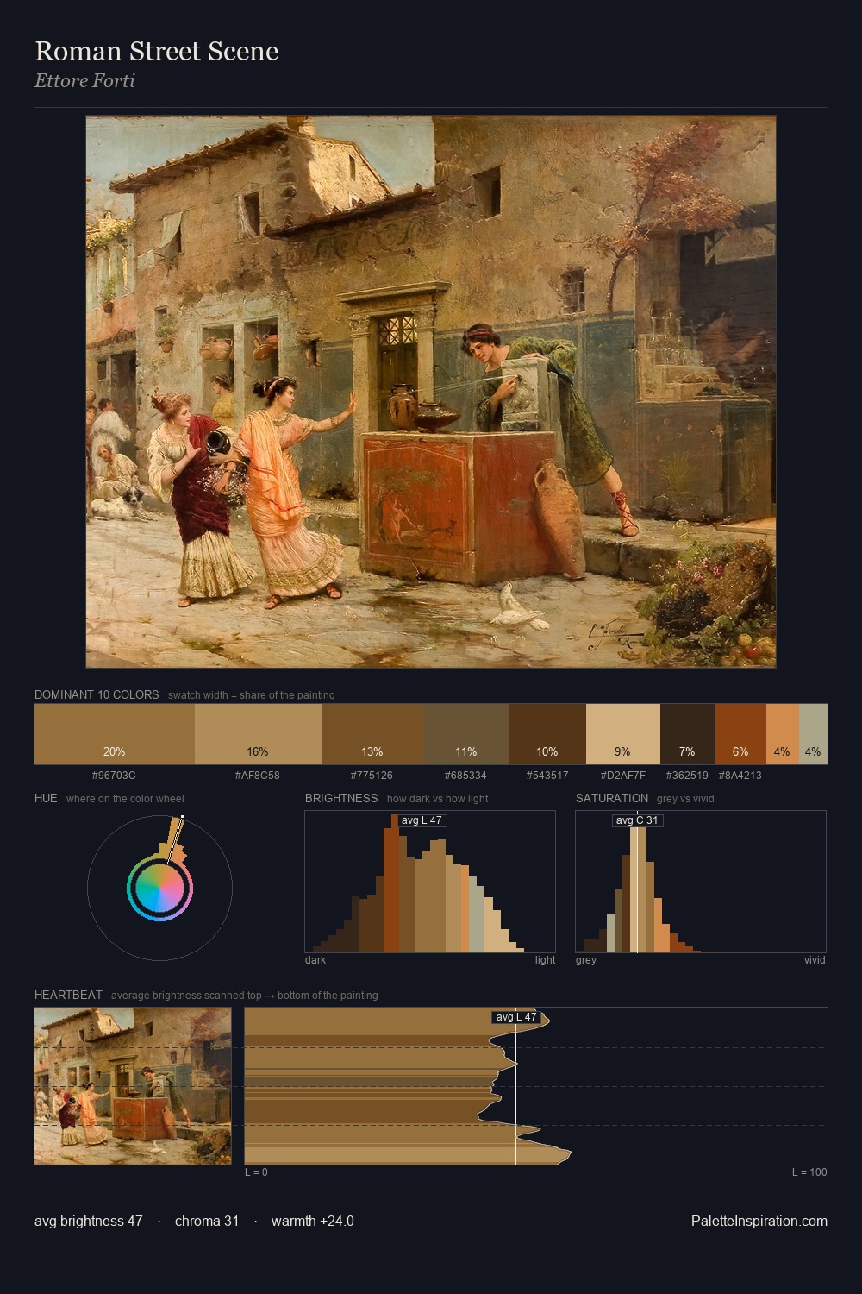Choose the 6% swatch #8A4213
Screen dimensions: 862x1294
click(x=740, y=734)
